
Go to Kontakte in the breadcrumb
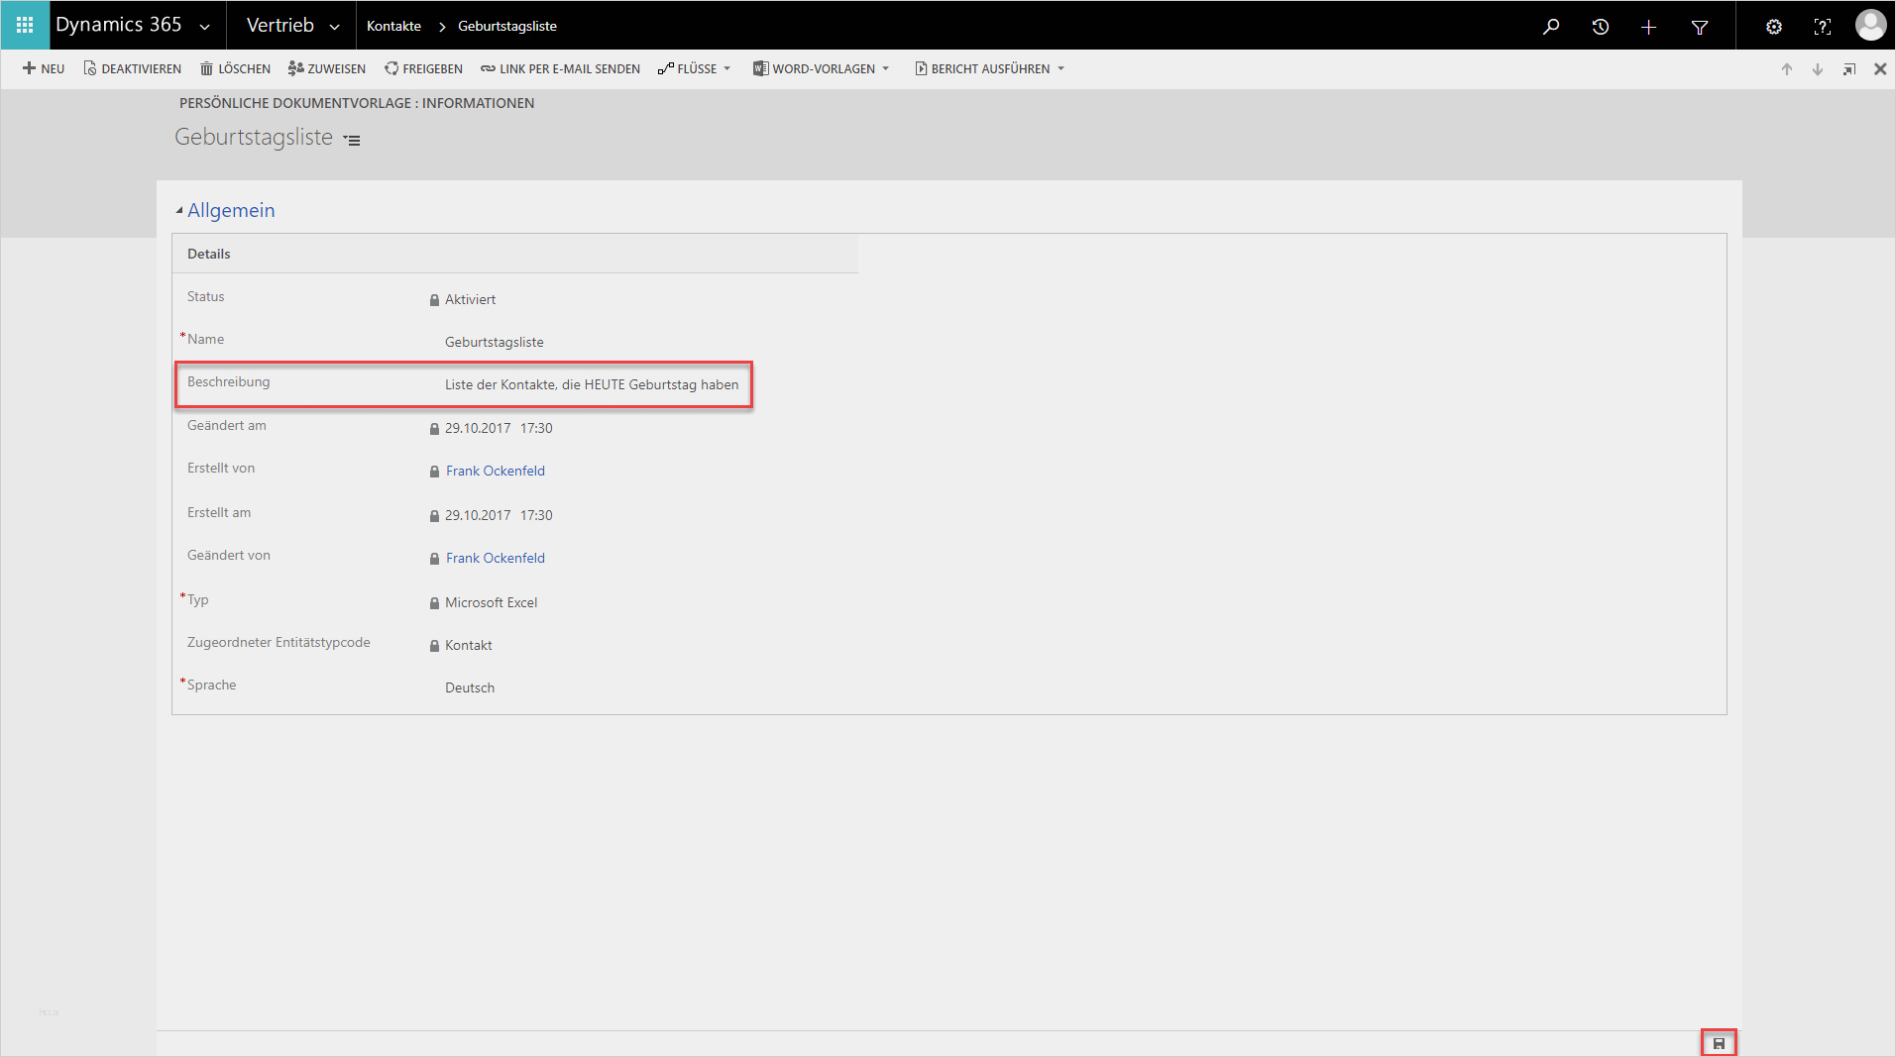[x=393, y=27]
